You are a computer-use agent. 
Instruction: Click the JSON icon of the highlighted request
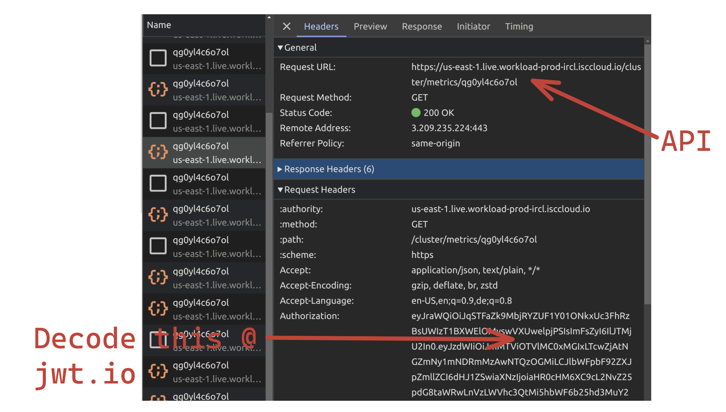click(158, 152)
